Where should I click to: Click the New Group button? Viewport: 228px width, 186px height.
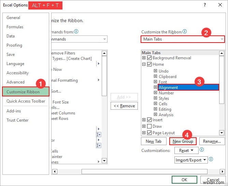pos(183,141)
